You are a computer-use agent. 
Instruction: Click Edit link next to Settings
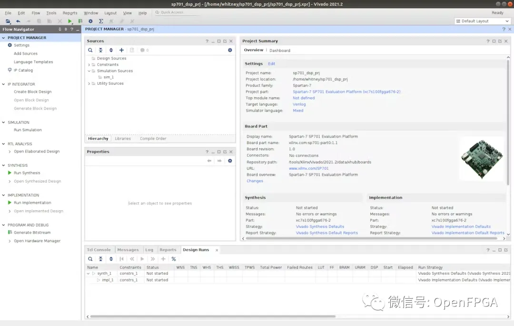[271, 64]
